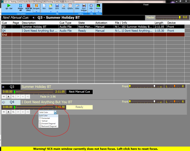The width and height of the screenshot is (190, 151).
Task: Create a new cue file with New
Action: (x=44, y=6)
